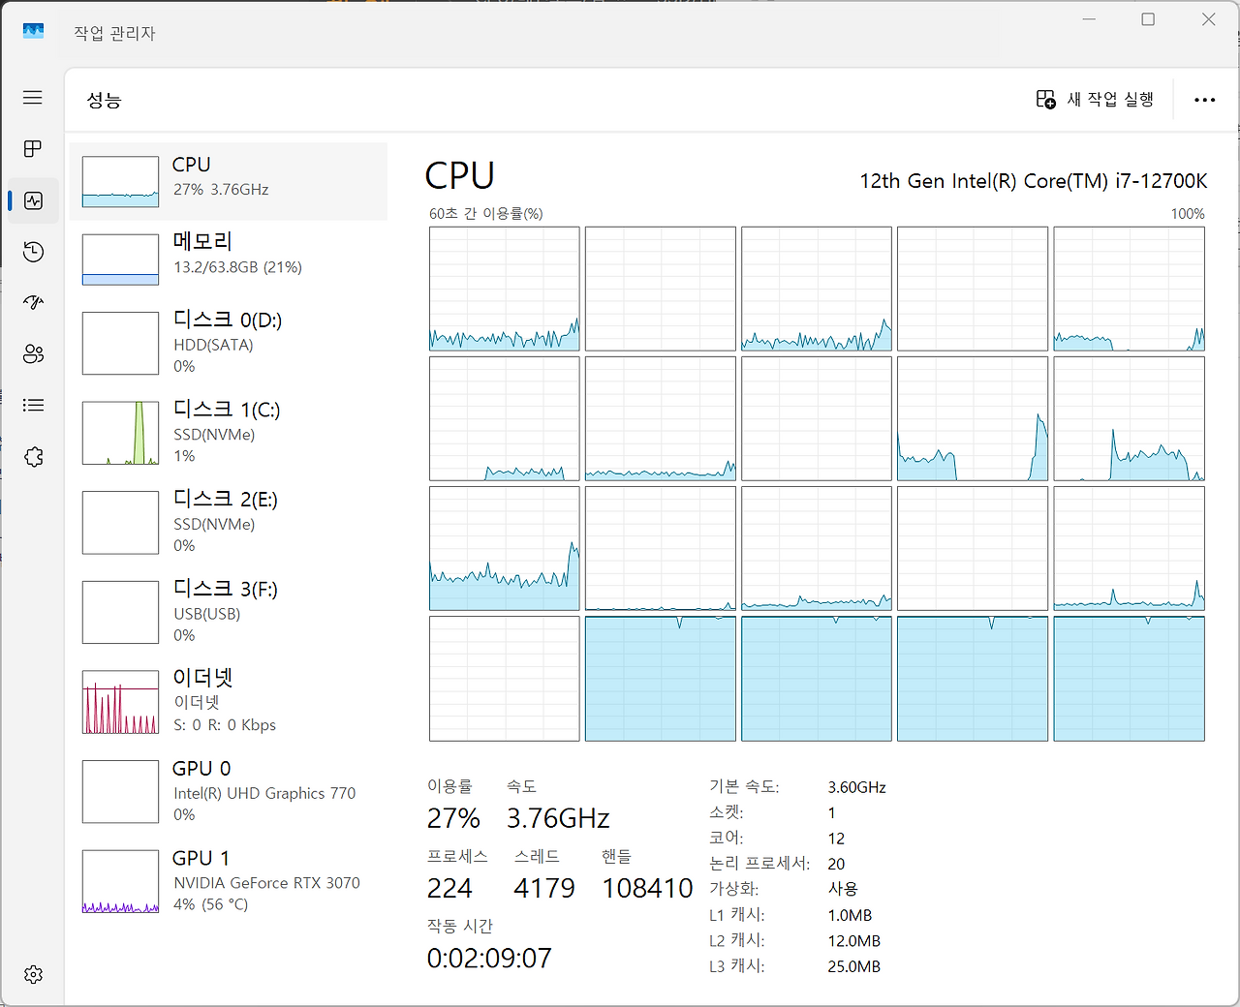Open the App history page icon
1240x1007 pixels.
pyautogui.click(x=33, y=252)
